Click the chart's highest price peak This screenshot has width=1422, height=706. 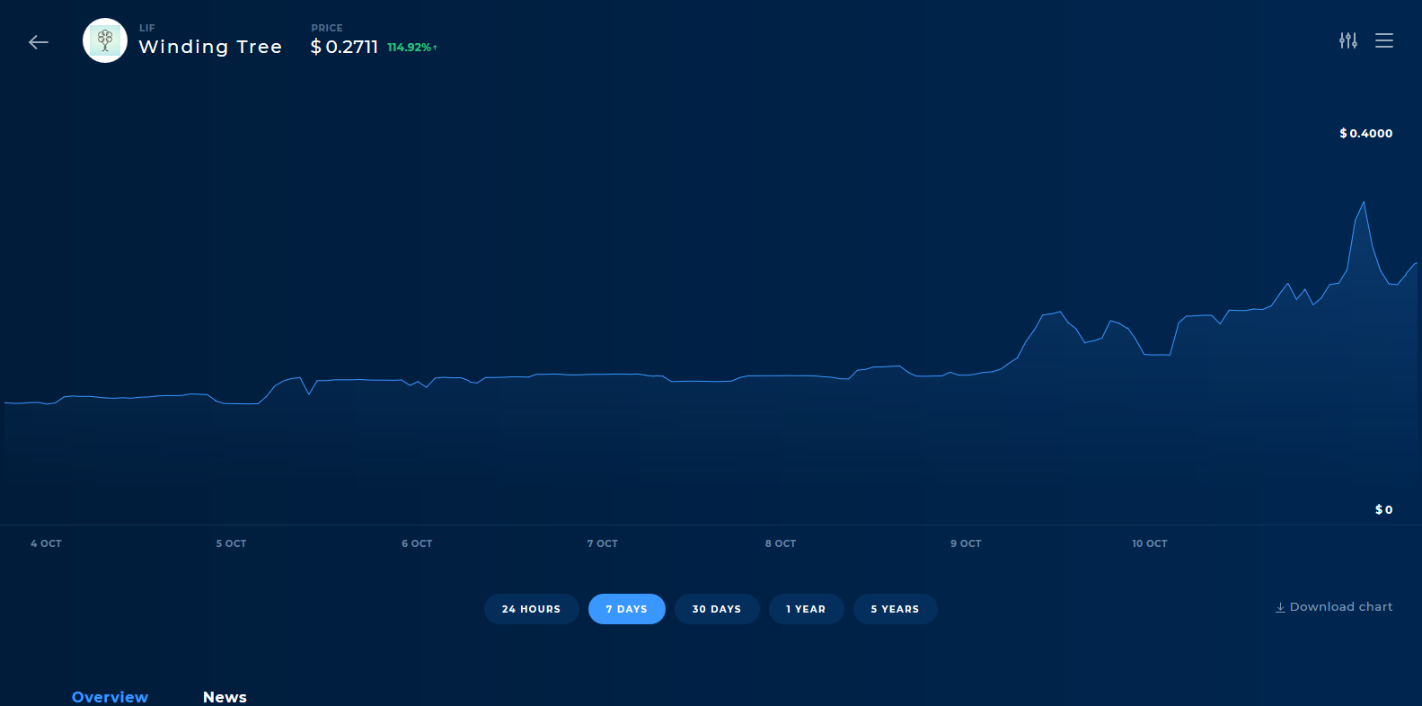[x=1365, y=202]
